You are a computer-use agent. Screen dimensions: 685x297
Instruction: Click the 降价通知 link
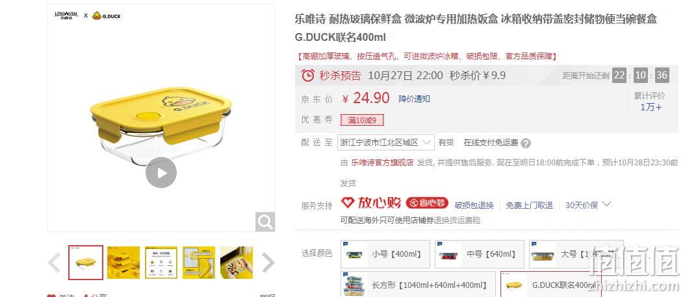[x=414, y=99]
